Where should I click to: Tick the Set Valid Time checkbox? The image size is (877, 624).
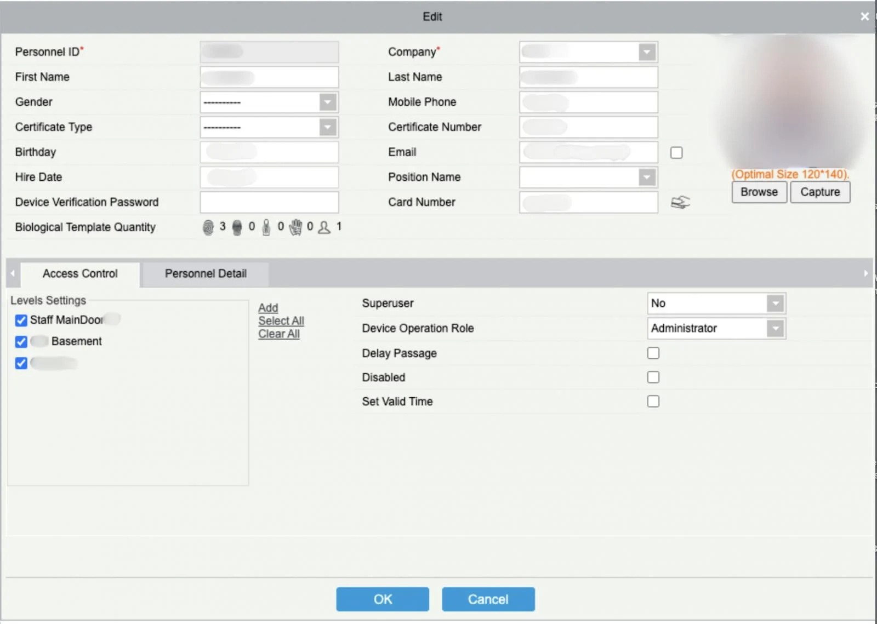coord(653,402)
